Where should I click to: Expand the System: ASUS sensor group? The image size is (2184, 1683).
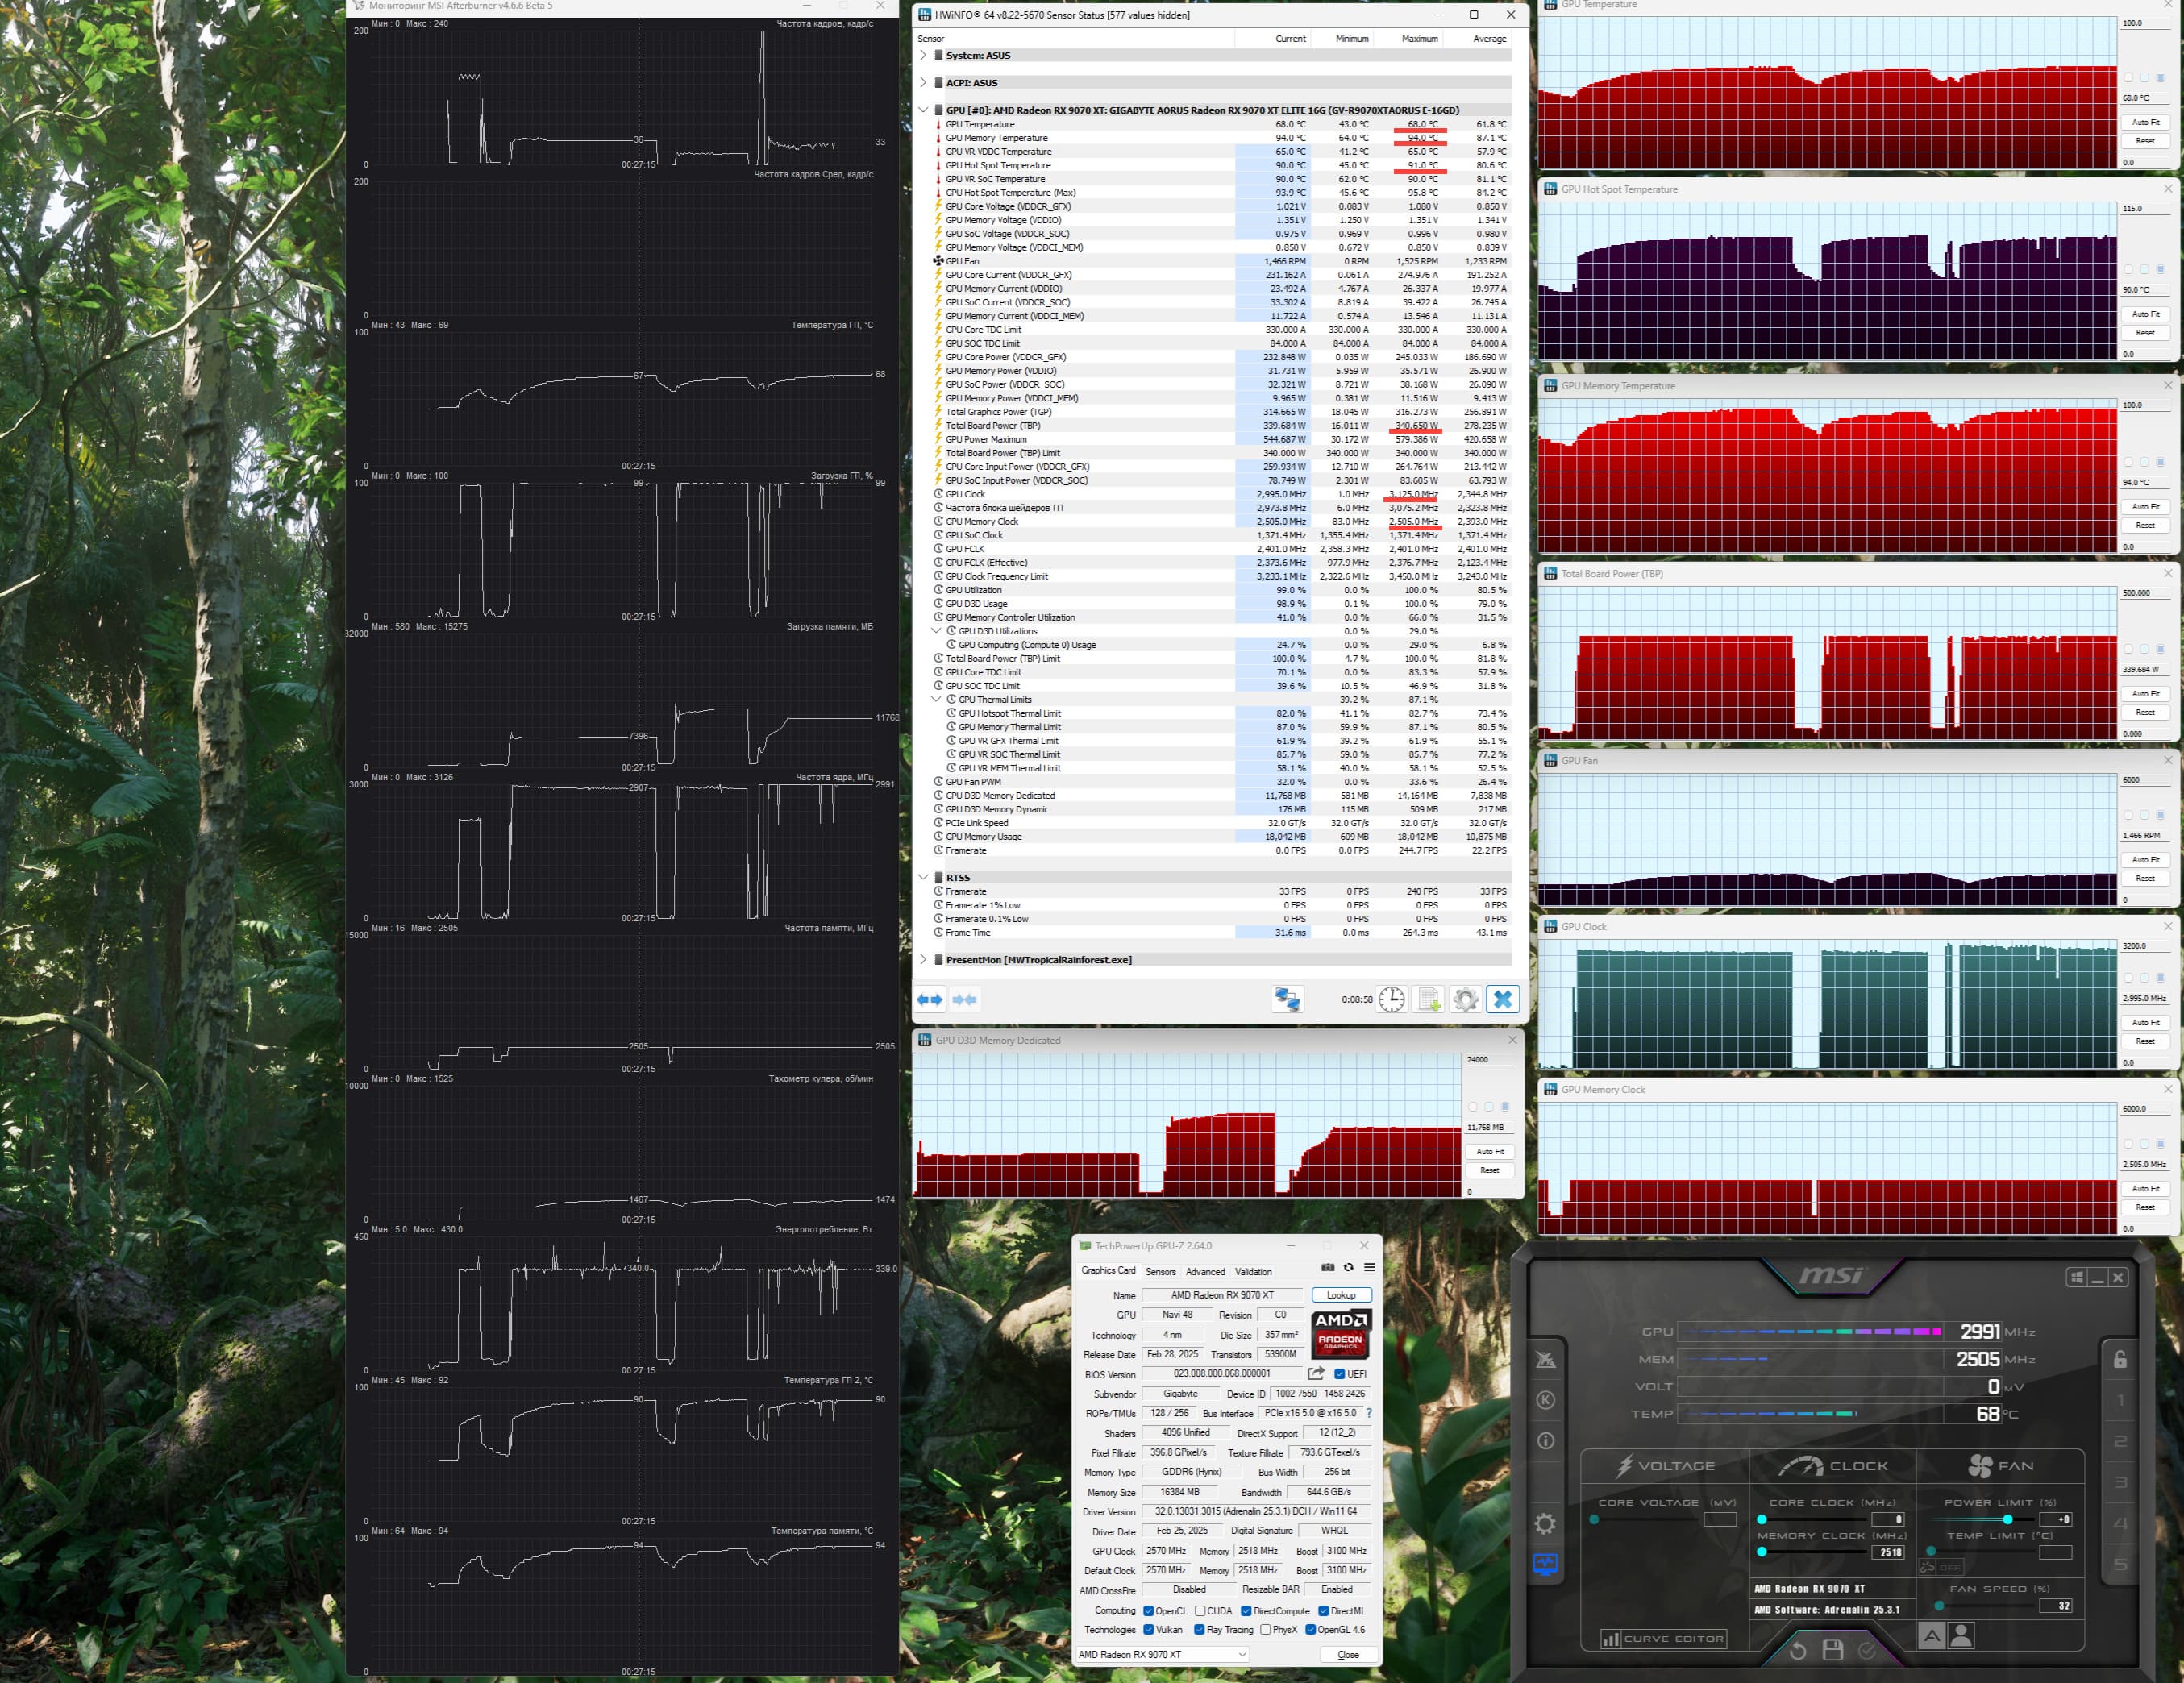923,56
